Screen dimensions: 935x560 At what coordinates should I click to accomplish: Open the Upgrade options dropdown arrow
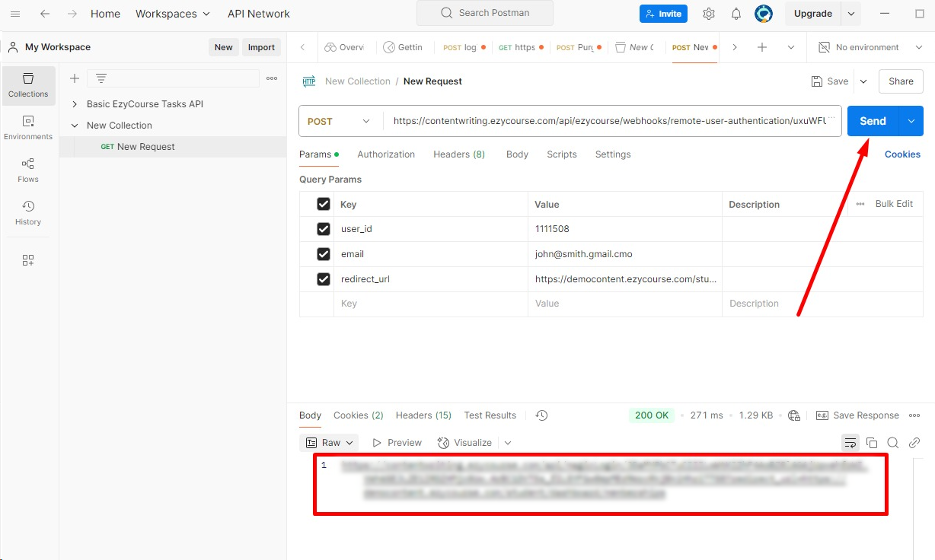coord(851,14)
